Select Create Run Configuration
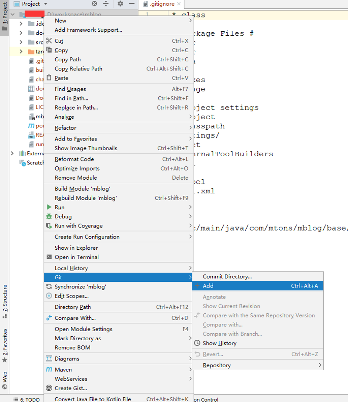The image size is (348, 402). click(x=119, y=237)
